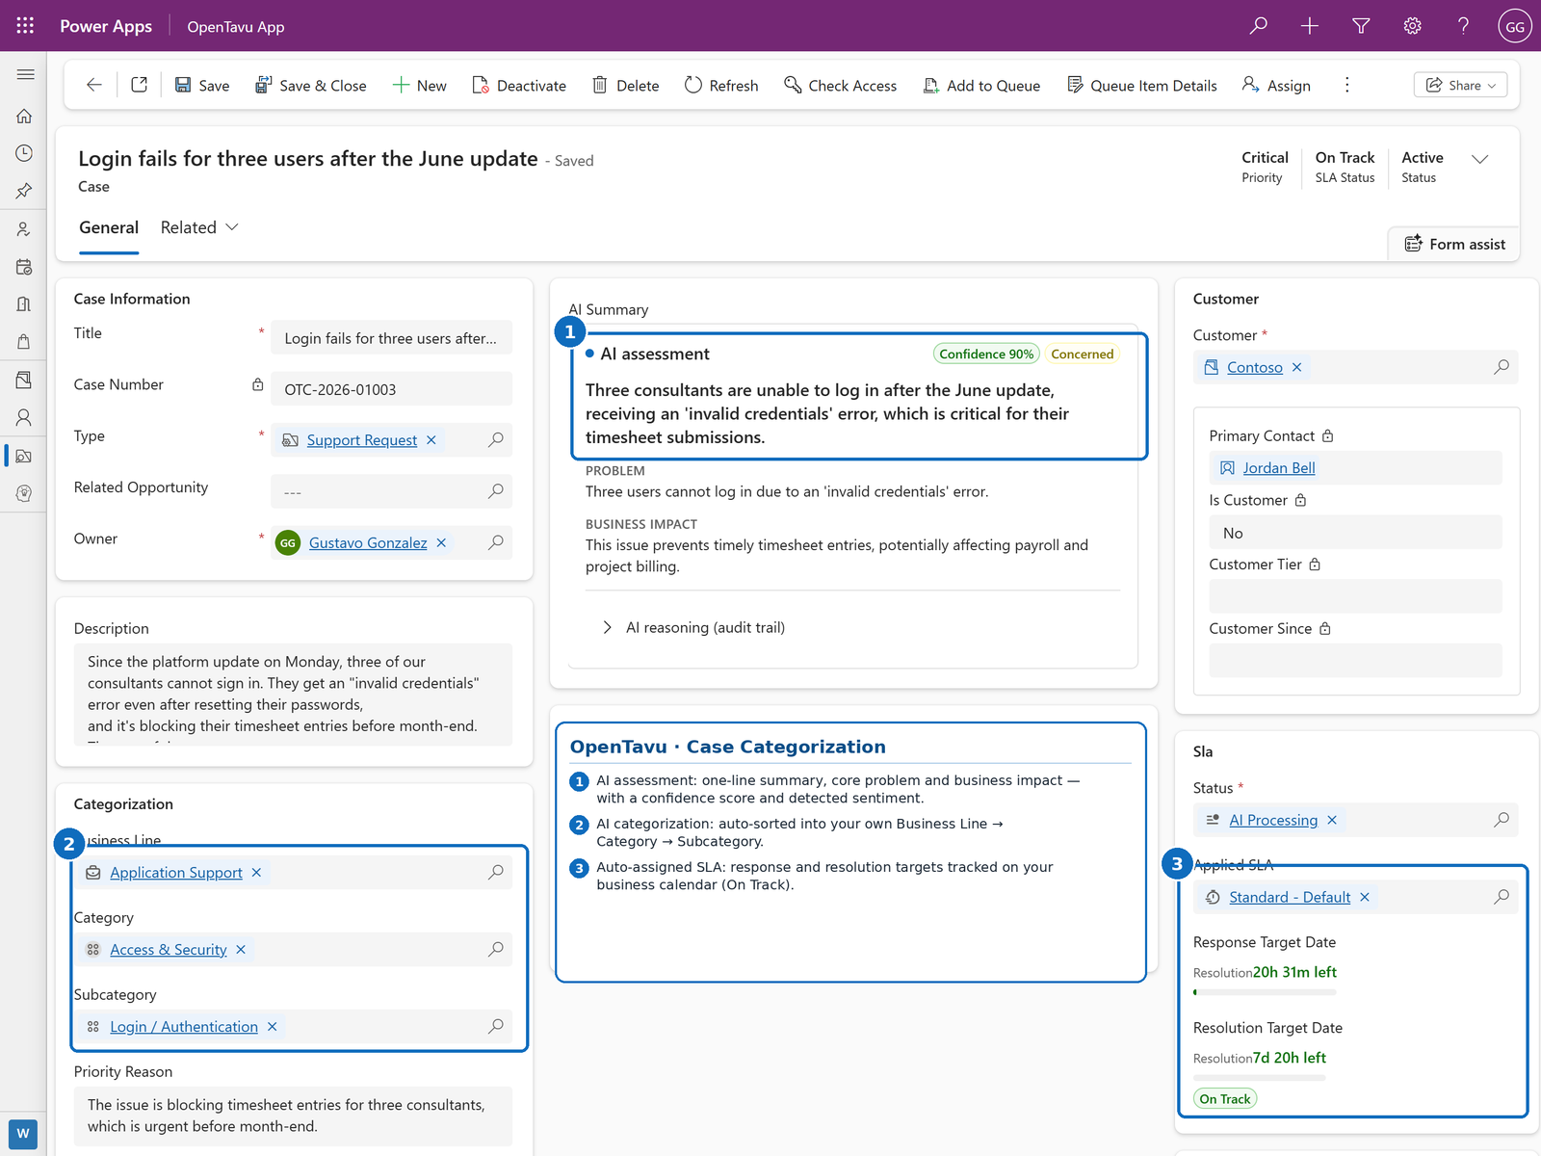Click the Description text area
The height and width of the screenshot is (1156, 1541).
click(293, 694)
